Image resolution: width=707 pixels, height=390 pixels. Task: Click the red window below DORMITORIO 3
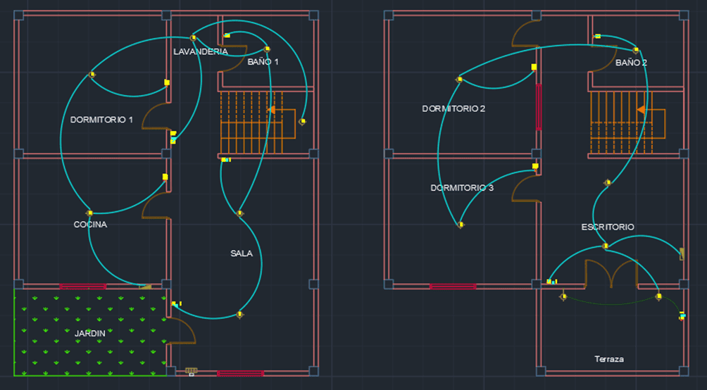[452, 287]
